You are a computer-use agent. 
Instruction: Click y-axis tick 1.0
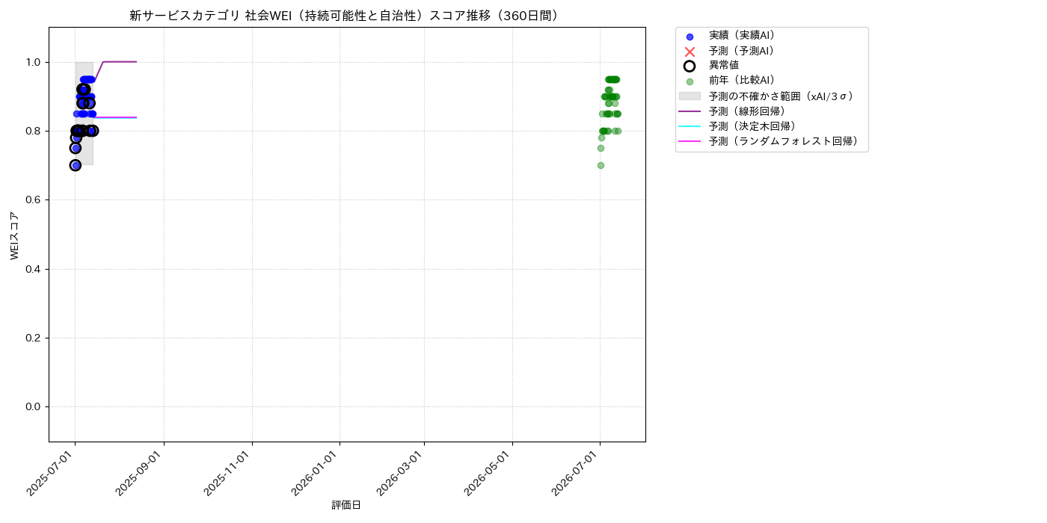pyautogui.click(x=34, y=62)
